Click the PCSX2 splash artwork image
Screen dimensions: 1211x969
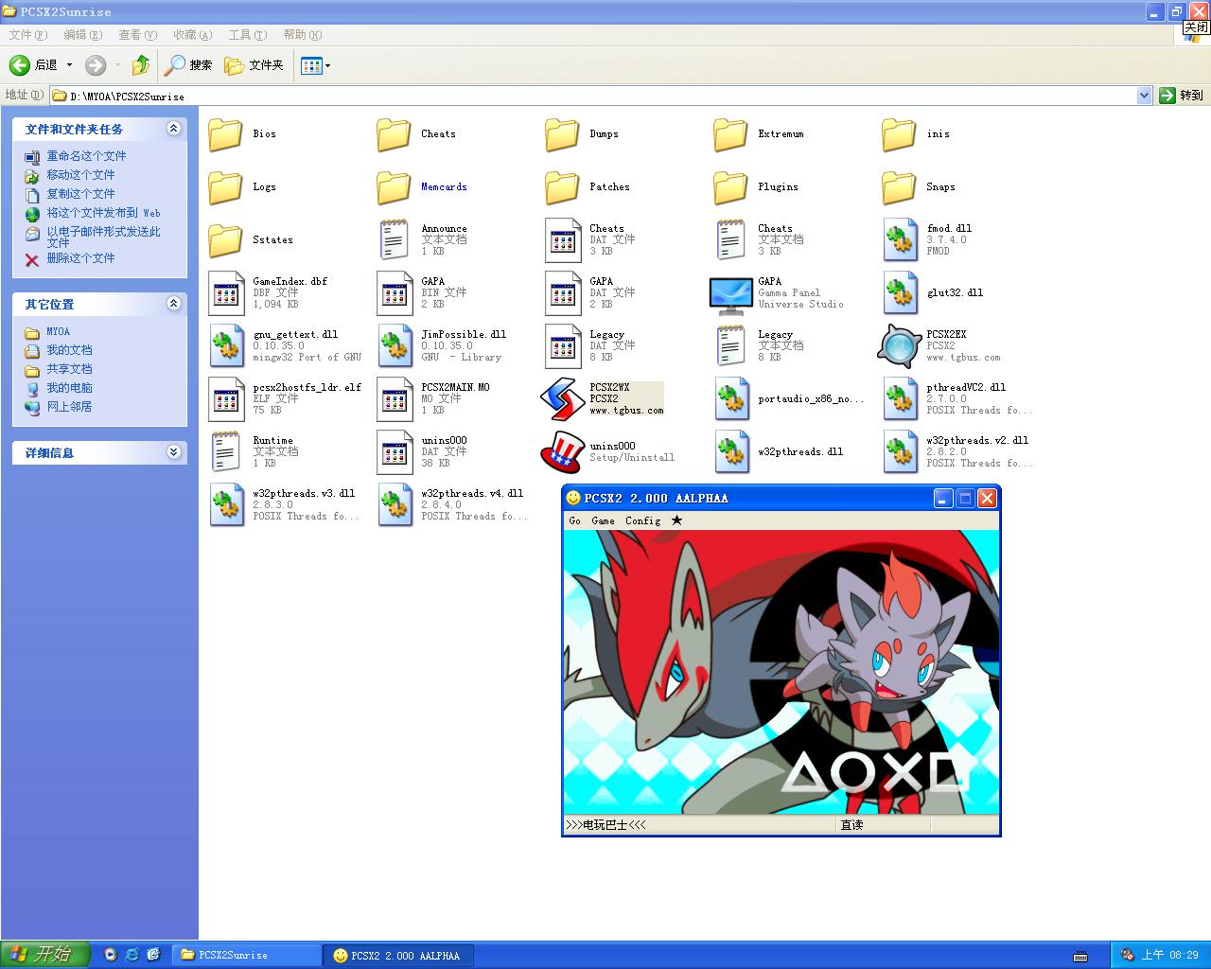coord(781,672)
